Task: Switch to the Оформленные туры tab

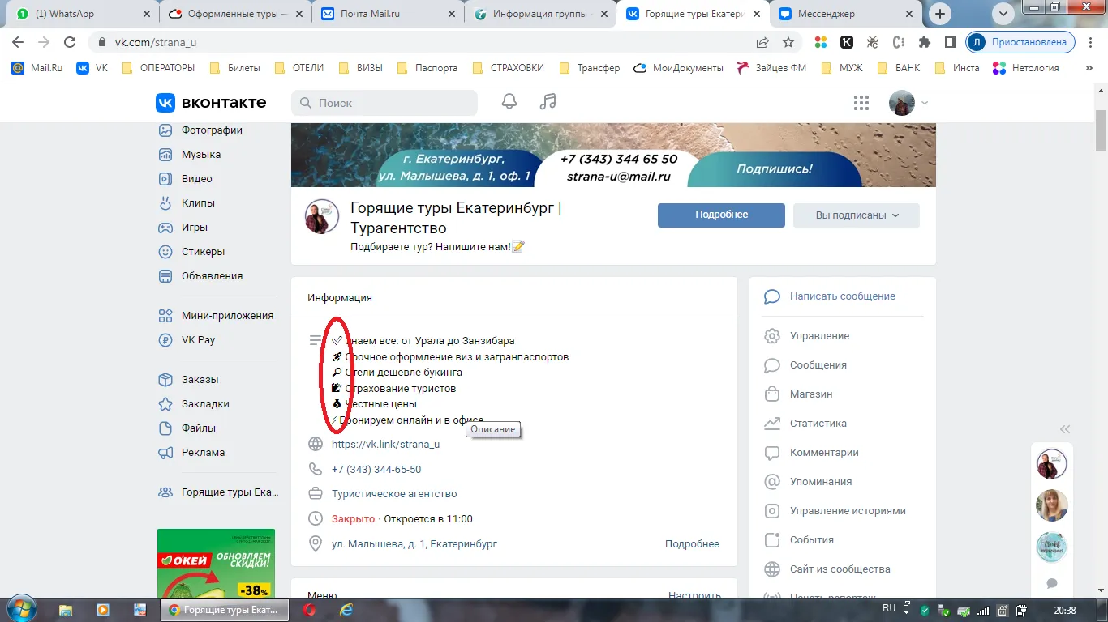Action: (x=235, y=14)
